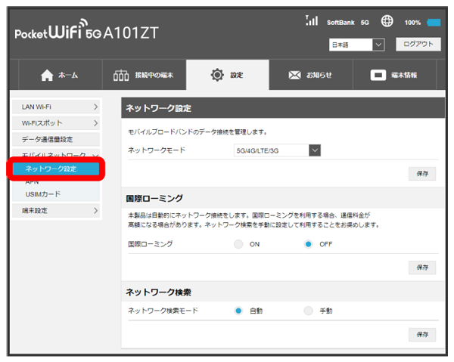
Task: Open the network mode 5G/4G/LTE/3G dropdown
Action: pyautogui.click(x=278, y=150)
